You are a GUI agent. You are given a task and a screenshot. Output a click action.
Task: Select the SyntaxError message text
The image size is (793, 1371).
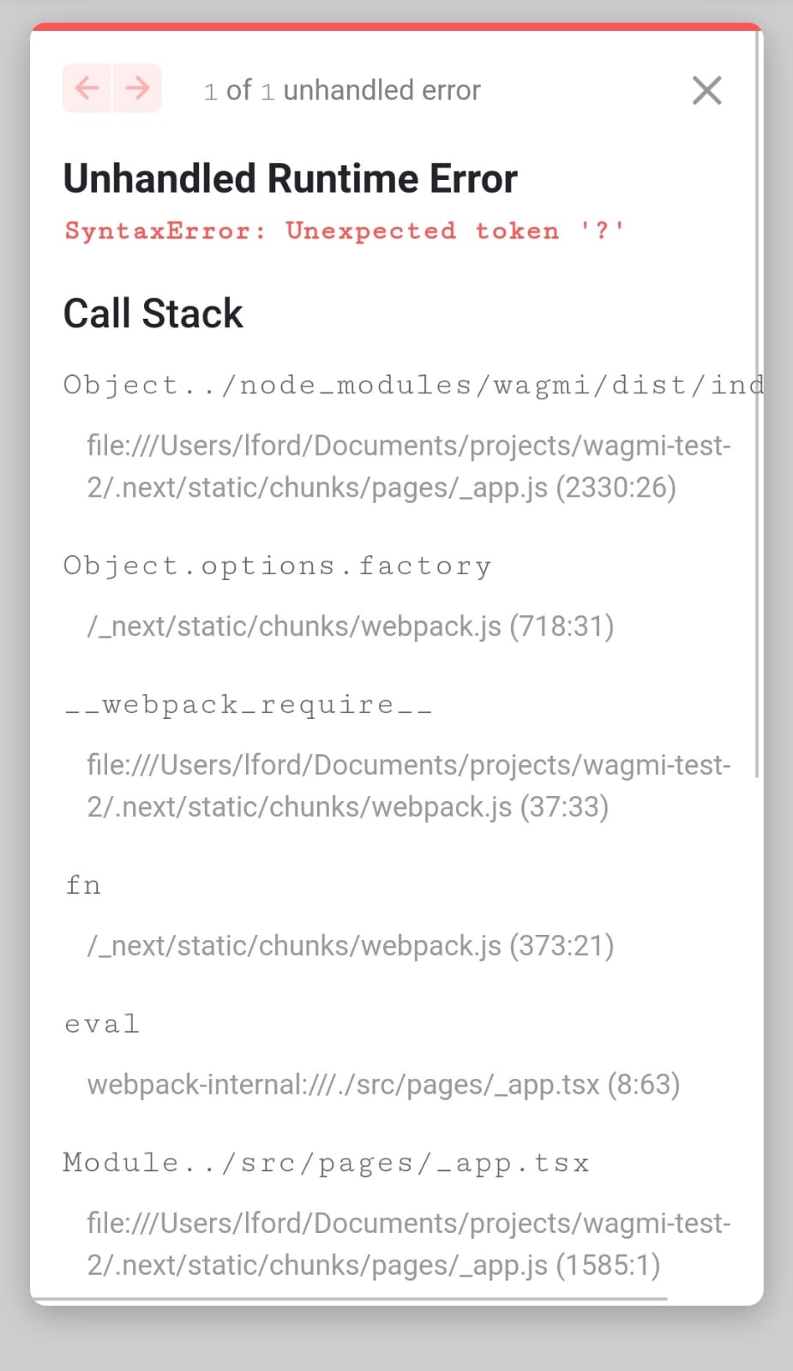pos(344,230)
